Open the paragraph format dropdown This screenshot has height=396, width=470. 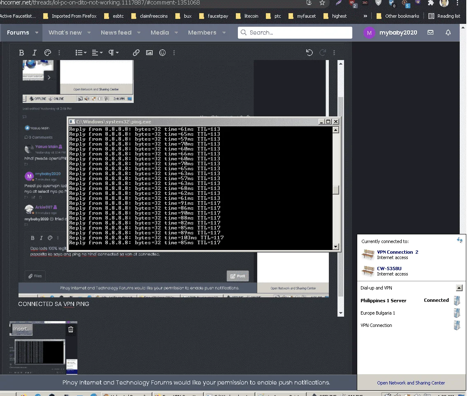point(114,53)
